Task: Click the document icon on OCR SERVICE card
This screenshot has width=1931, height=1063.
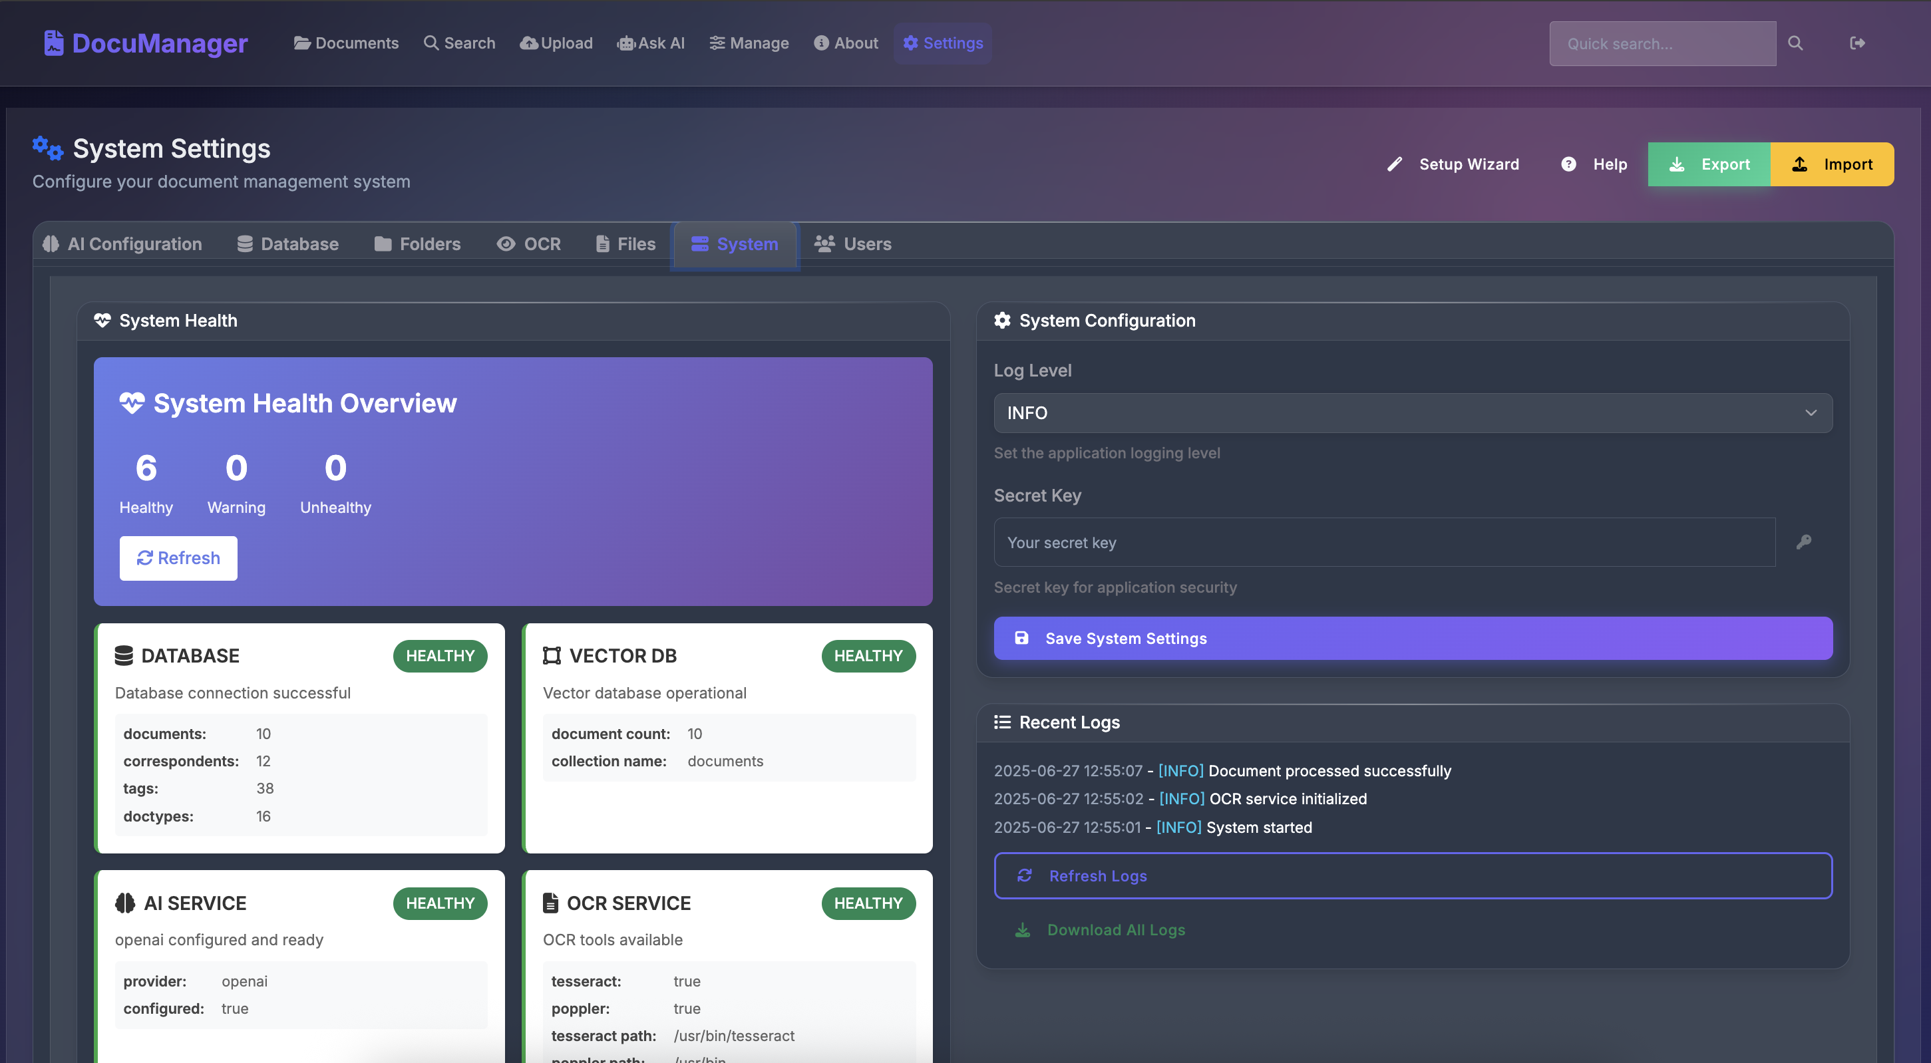Action: [550, 903]
